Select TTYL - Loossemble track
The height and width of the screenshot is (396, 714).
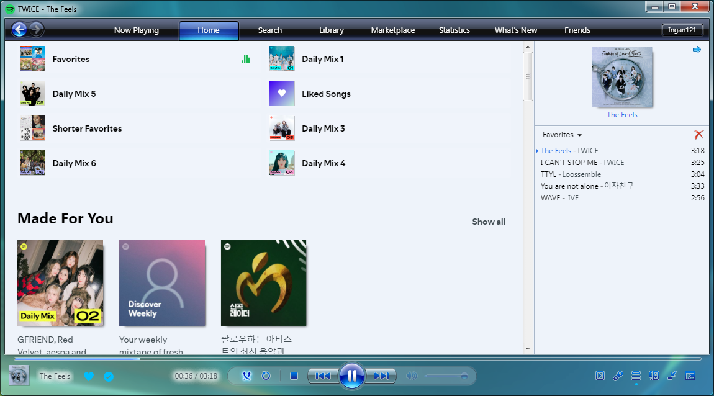[622, 174]
